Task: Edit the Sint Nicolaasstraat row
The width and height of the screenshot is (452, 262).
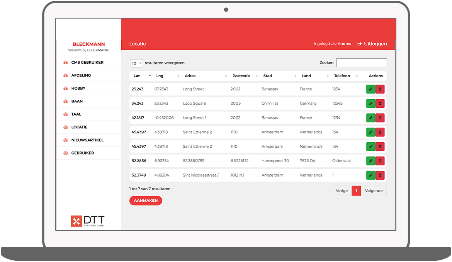Action: [x=371, y=175]
